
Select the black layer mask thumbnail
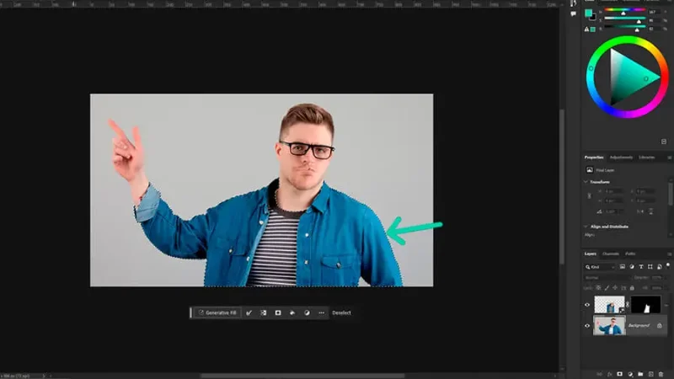645,304
